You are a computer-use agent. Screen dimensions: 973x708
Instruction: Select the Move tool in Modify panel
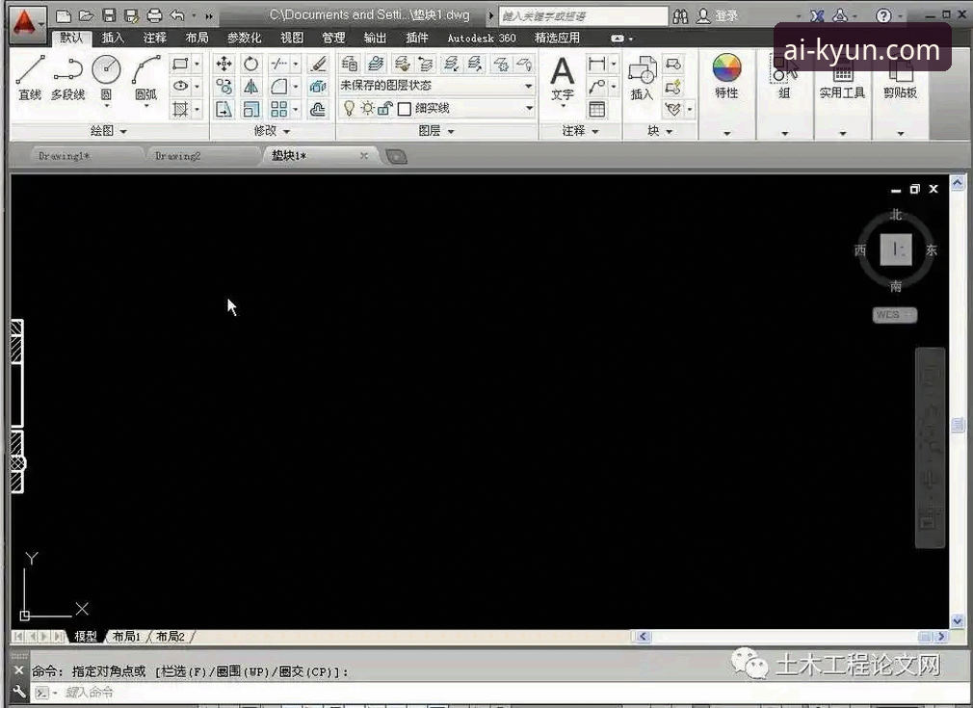click(224, 64)
